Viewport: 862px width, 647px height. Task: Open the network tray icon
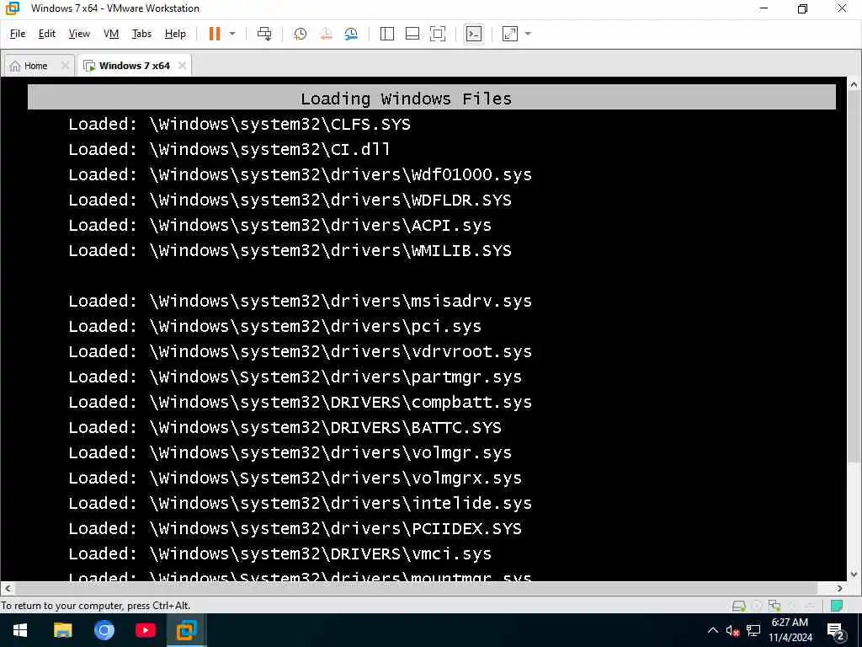753,630
